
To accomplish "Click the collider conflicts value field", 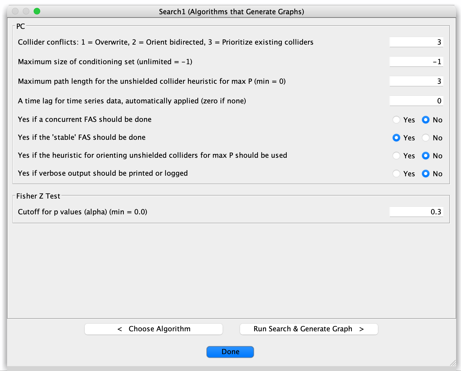I will coord(416,42).
